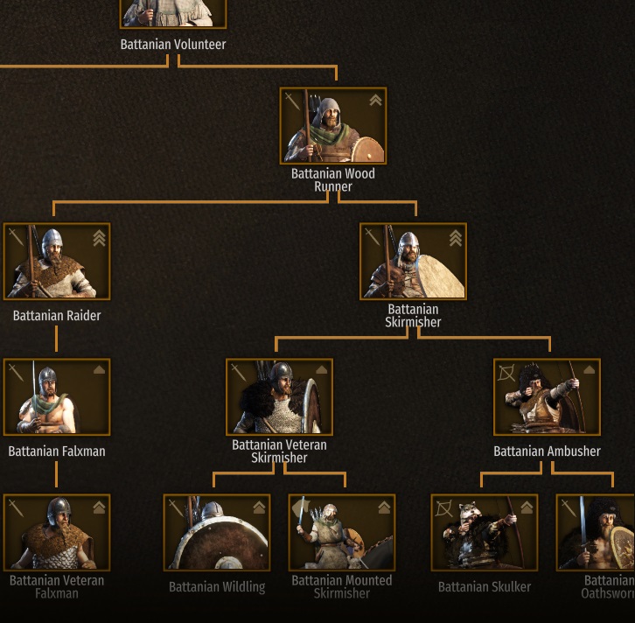Click the sword icon on Battanian Wildling card

click(177, 508)
